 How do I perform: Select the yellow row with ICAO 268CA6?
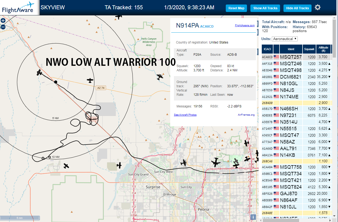[296, 161]
